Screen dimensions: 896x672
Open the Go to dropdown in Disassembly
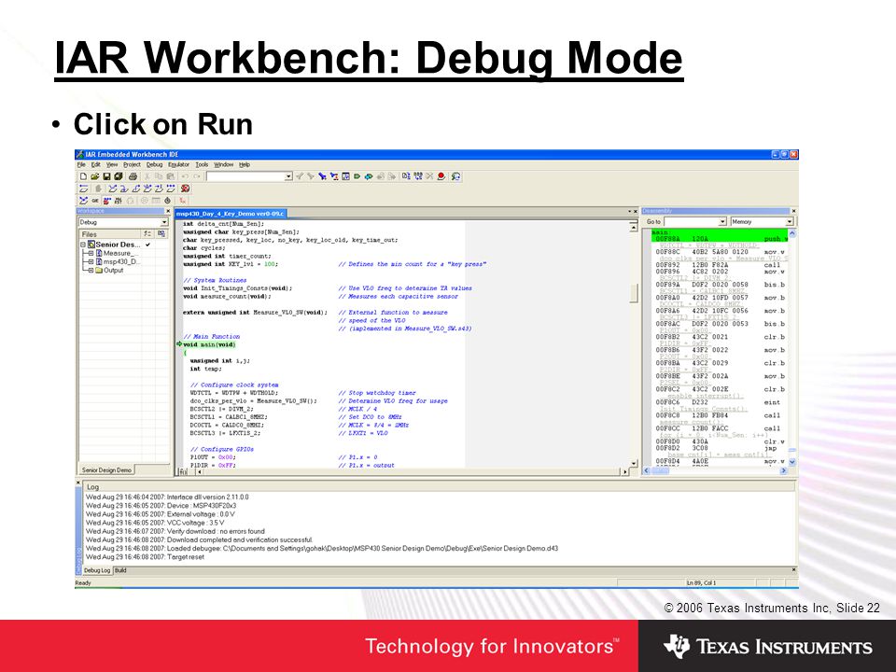[x=722, y=222]
